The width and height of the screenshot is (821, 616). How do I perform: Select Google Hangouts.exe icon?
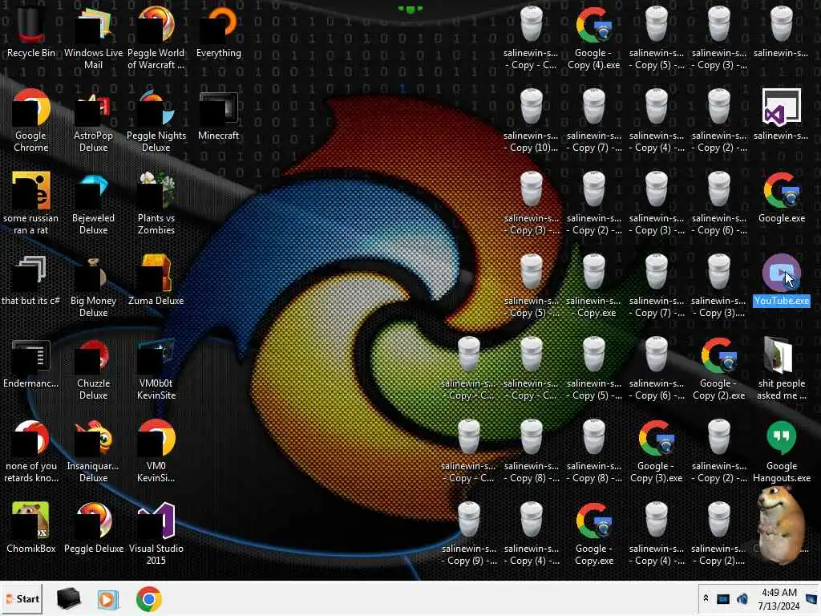click(782, 452)
